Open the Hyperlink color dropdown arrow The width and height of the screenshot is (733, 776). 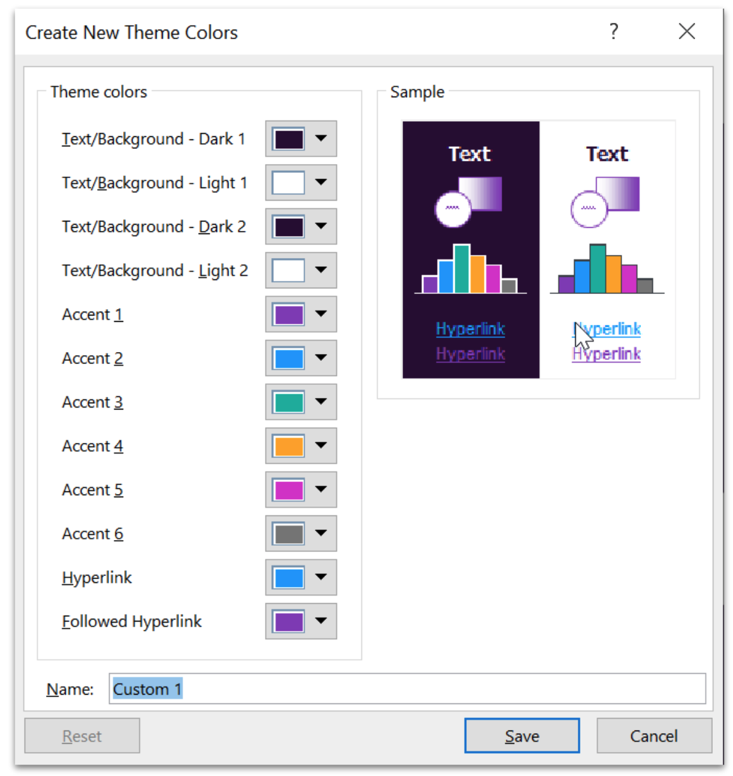coord(321,577)
